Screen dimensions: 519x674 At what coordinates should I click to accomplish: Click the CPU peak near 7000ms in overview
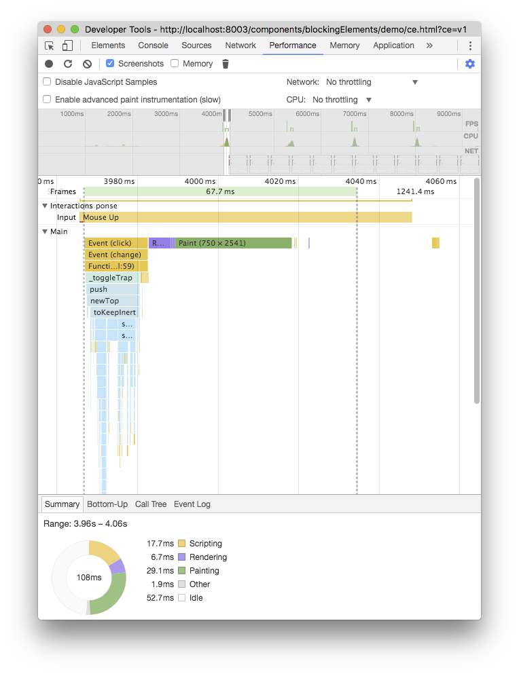pos(355,143)
